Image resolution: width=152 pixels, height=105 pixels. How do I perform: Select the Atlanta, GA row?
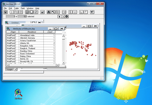point(31,43)
